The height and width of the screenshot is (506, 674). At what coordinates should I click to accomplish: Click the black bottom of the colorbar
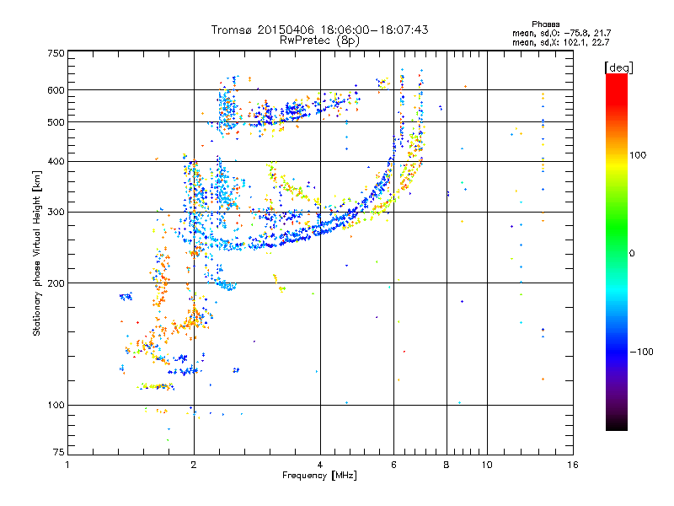(x=617, y=424)
